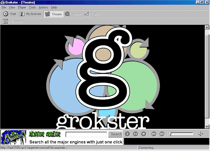This screenshot has width=210, height=151.
Task: Stop playback with the Stop button
Action: pyautogui.click(x=144, y=134)
